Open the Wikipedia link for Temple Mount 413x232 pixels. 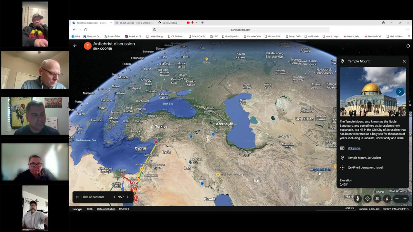pos(354,148)
